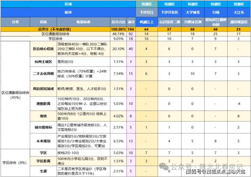
Task: Select the 194 full score cell
Action: (x=131, y=29)
